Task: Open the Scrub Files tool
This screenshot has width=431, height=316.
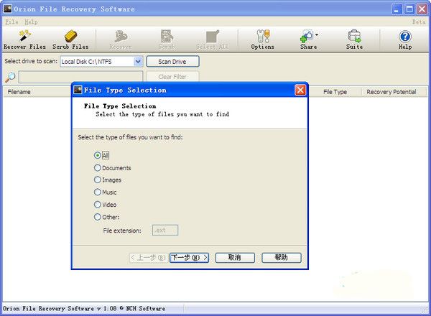Action: (x=70, y=36)
